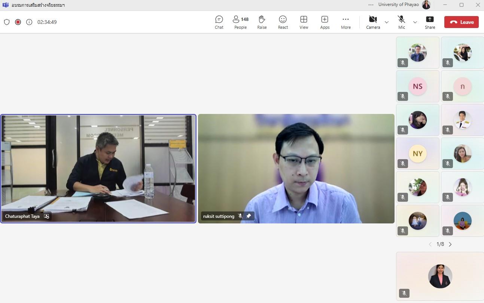The width and height of the screenshot is (484, 303).
Task: Open the meeting info icon
Action: [29, 22]
